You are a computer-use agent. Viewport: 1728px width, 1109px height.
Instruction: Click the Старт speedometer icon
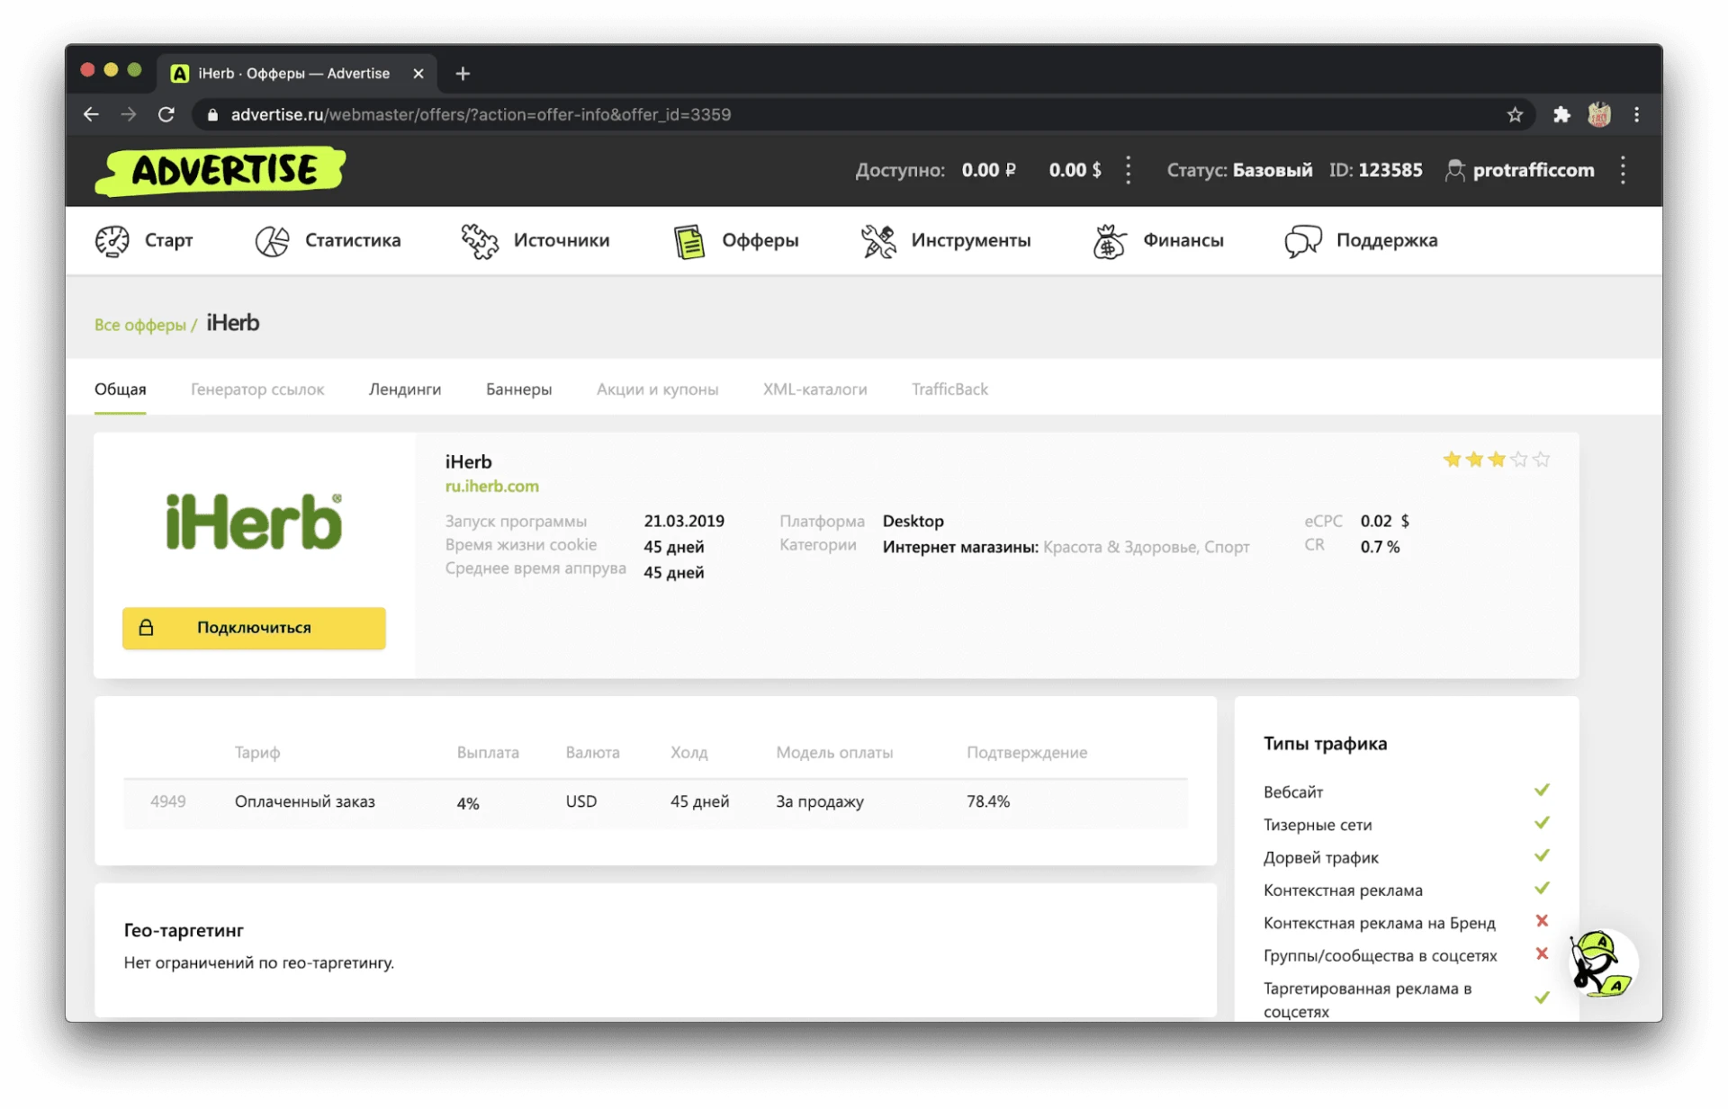pyautogui.click(x=112, y=240)
